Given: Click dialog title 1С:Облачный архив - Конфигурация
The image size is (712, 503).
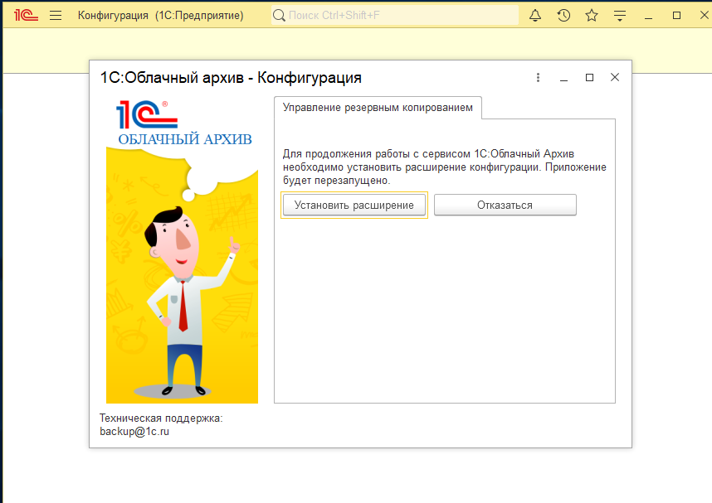Looking at the screenshot, I should click(x=231, y=78).
